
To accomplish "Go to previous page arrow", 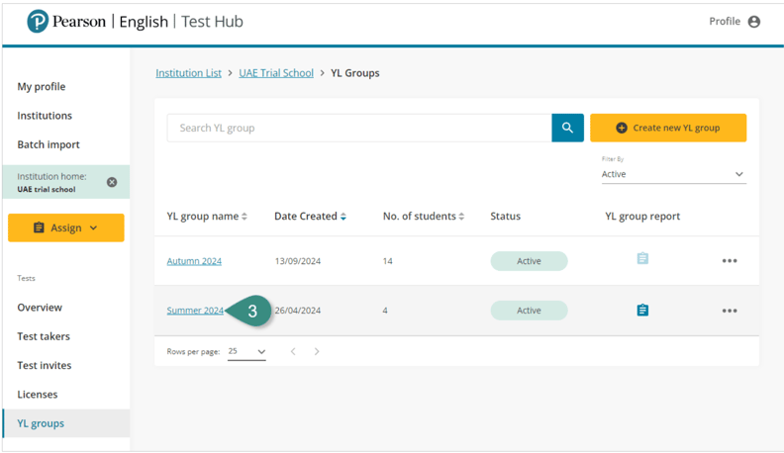I will pyautogui.click(x=293, y=352).
